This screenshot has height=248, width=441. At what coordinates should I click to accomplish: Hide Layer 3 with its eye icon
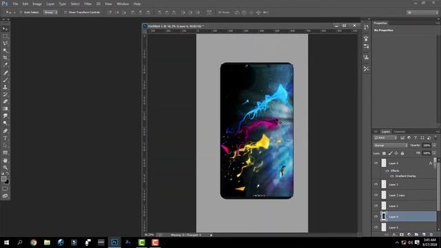click(x=376, y=185)
